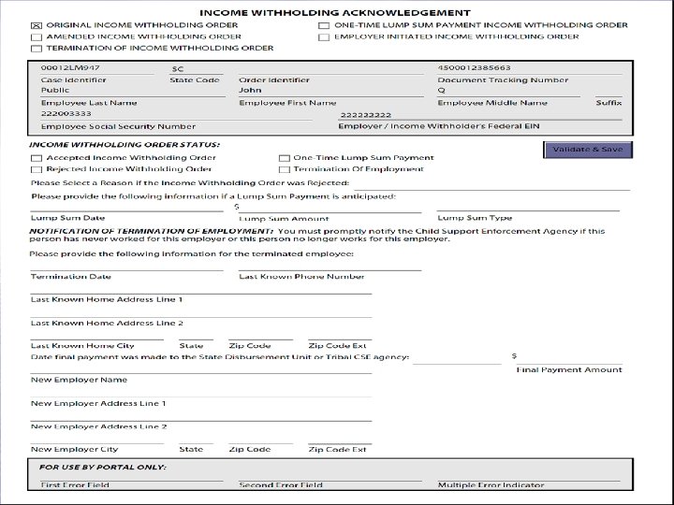The width and height of the screenshot is (674, 505).
Task: Open the rejection reason selection field
Action: click(x=492, y=184)
